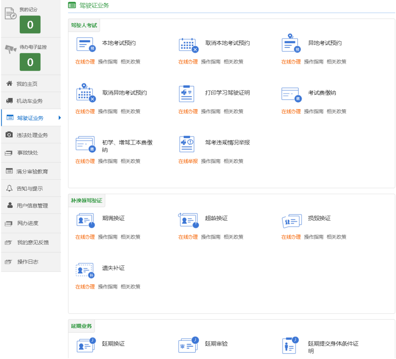Click the 期满换证 license icon
The image size is (396, 359).
86,220
